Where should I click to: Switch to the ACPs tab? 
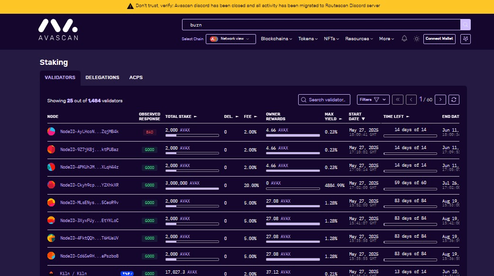(136, 78)
